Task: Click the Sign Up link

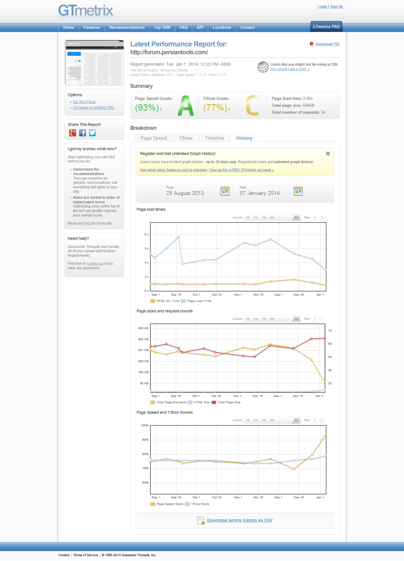Action: click(x=337, y=7)
